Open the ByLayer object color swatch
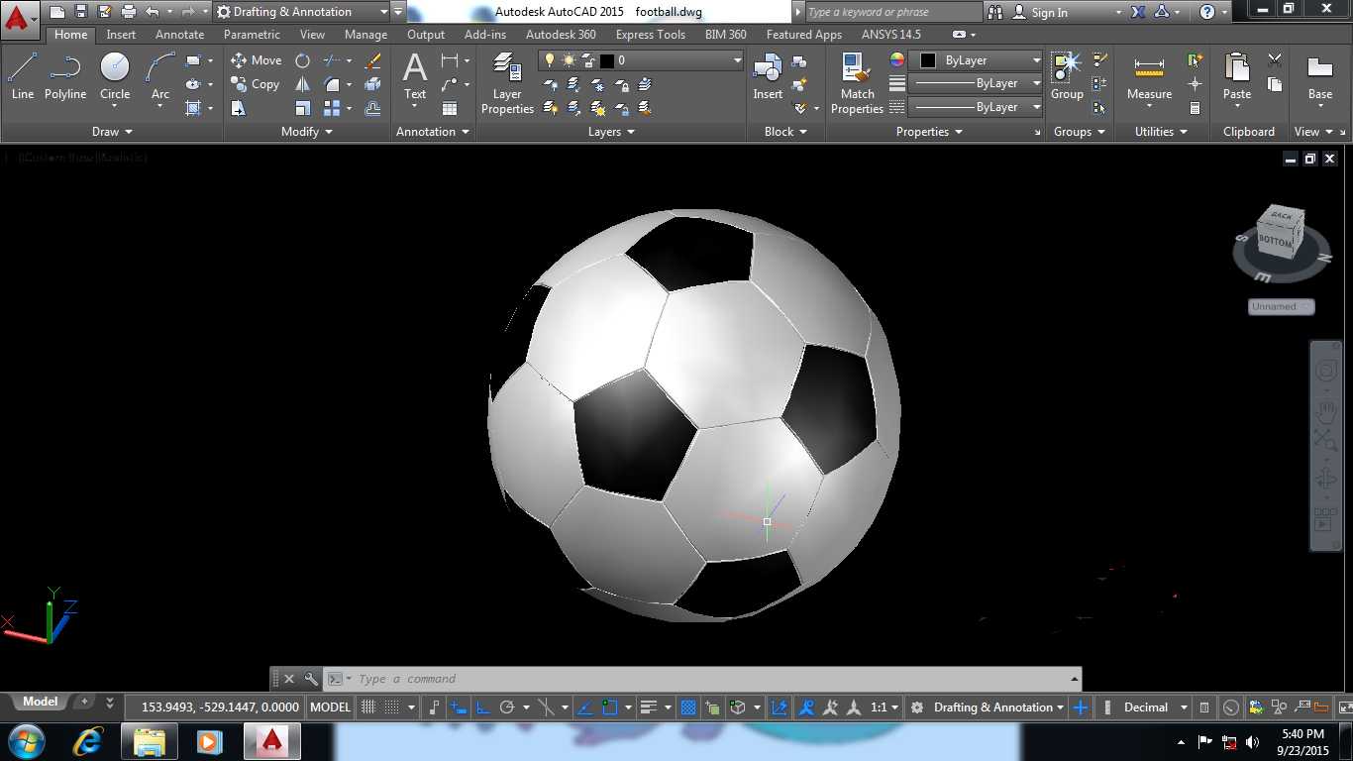This screenshot has height=761, width=1353. pos(977,60)
